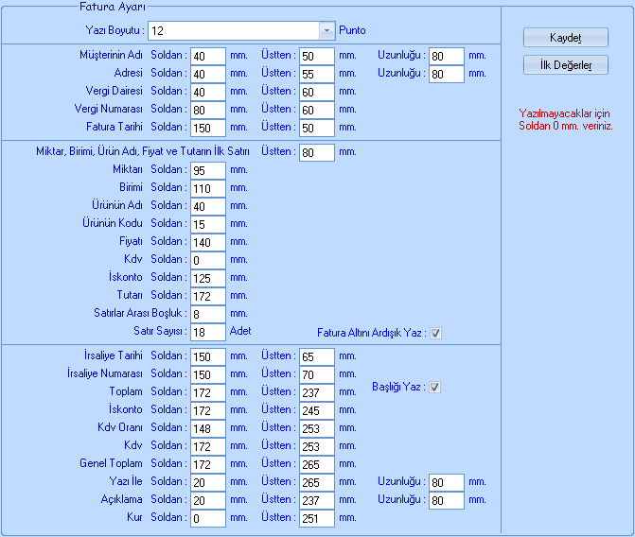Edit product-row Kdv Soldan field with 0

coord(208,260)
